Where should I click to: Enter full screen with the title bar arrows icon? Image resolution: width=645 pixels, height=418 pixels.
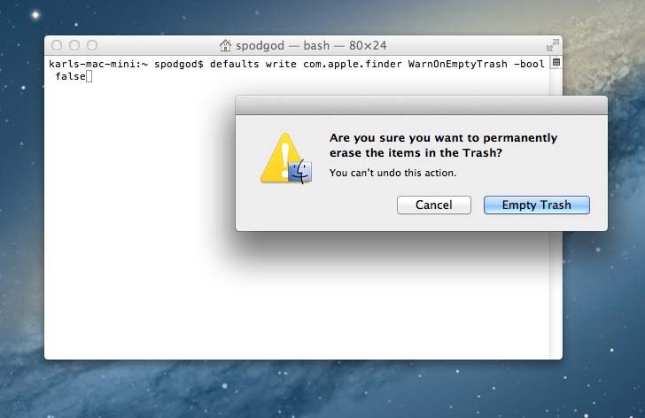click(553, 45)
